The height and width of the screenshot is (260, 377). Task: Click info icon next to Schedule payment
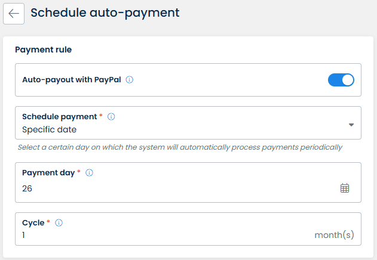click(111, 117)
